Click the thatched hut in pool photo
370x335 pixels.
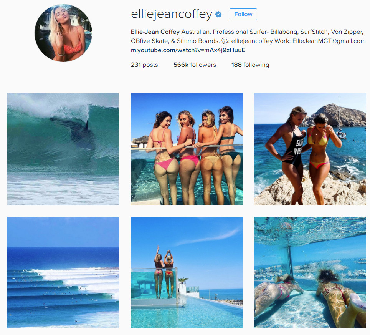(140, 141)
